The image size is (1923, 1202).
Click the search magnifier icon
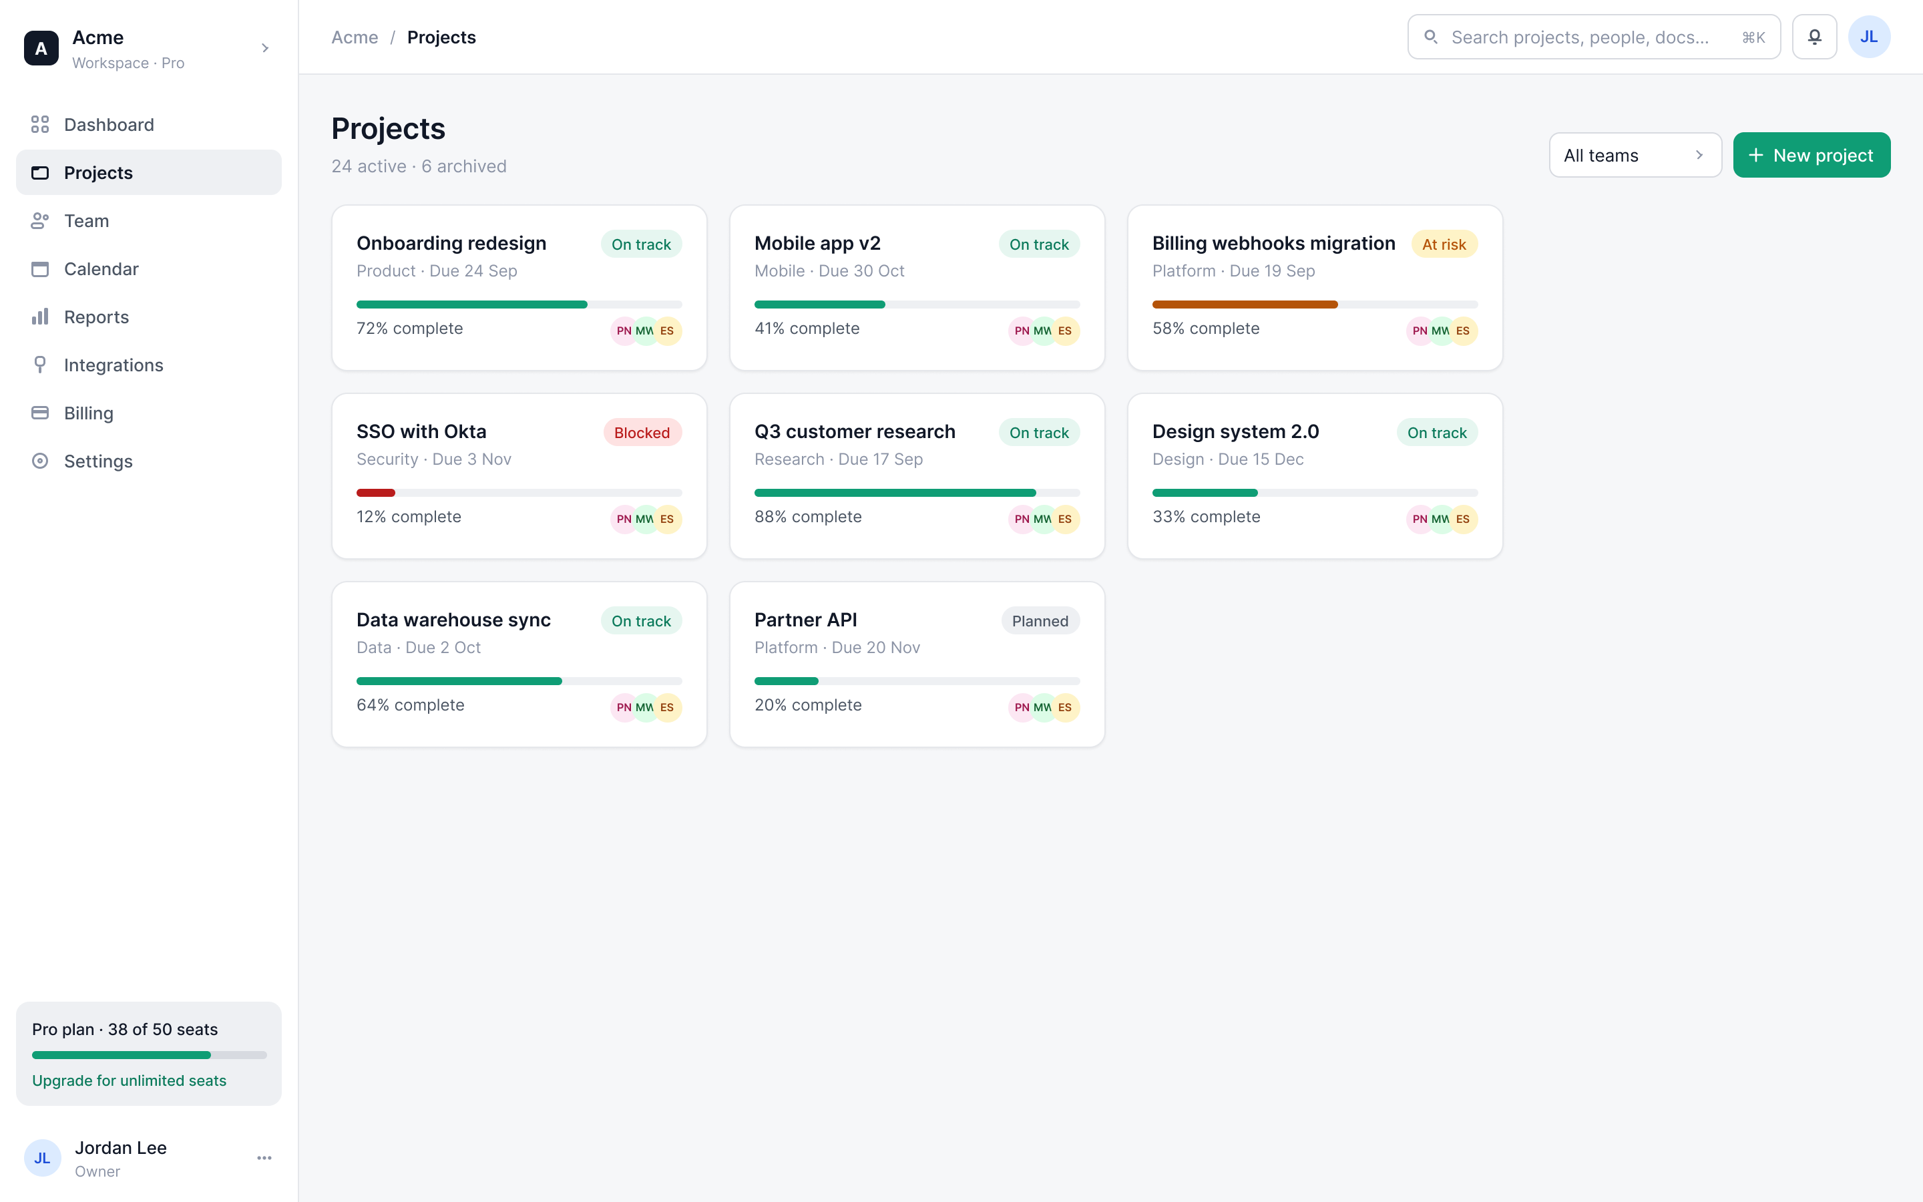[1430, 37]
